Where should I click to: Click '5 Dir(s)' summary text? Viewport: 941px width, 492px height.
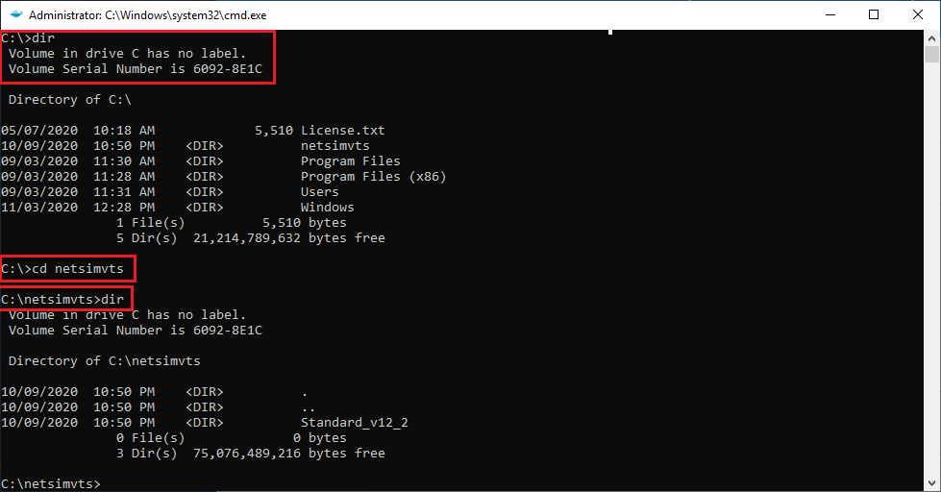pos(146,237)
